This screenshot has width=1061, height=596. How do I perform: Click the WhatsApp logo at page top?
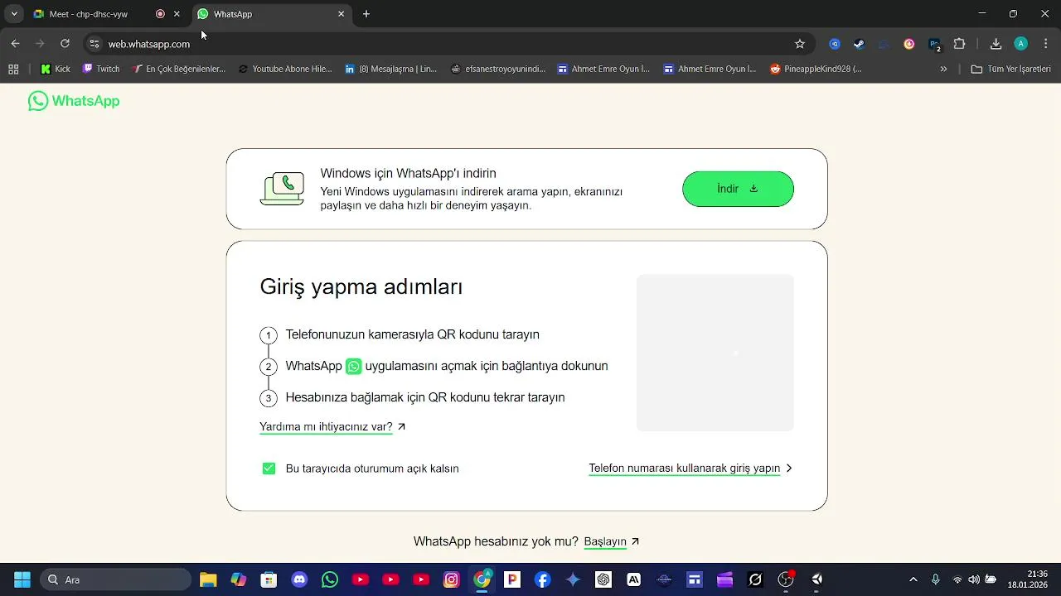point(74,101)
